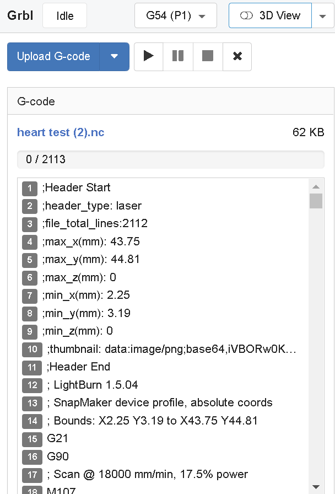335x494 pixels.
Task: Click the 0 / 2113 progress bar
Action: click(x=171, y=159)
